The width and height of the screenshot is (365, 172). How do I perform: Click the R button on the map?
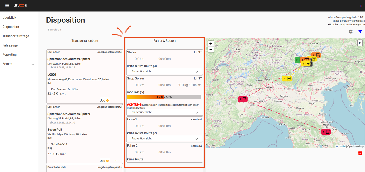click(x=360, y=43)
